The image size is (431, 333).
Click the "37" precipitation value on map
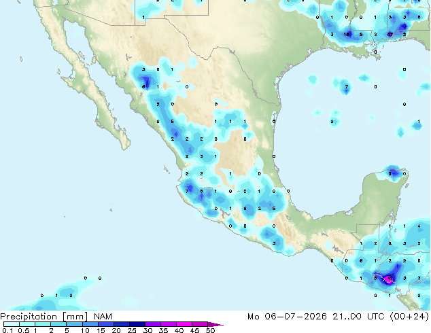click(390, 35)
